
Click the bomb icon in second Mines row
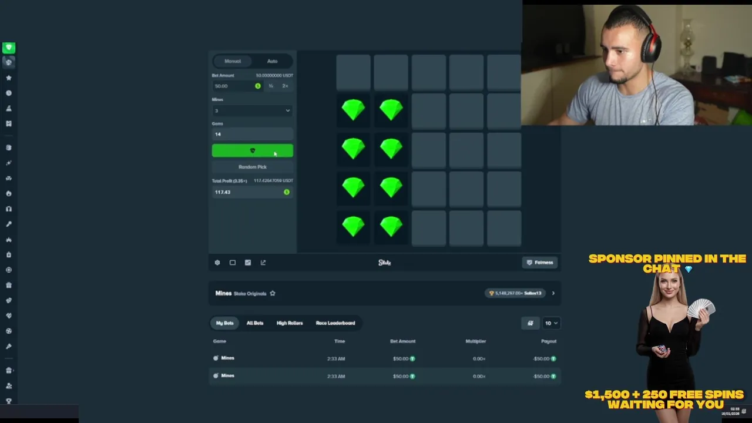[216, 375]
